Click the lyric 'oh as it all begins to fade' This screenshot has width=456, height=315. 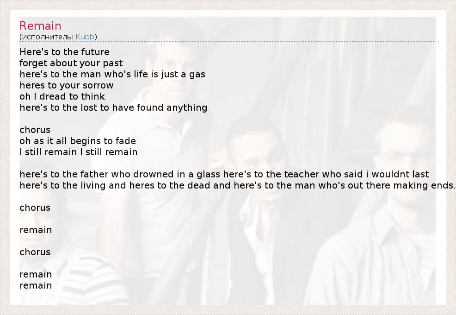pyautogui.click(x=77, y=141)
